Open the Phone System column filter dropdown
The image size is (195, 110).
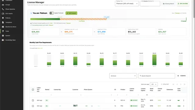point(111,95)
